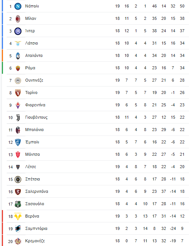Click the Atalanta club crest
The width and height of the screenshot is (189, 246).
pos(18,56)
